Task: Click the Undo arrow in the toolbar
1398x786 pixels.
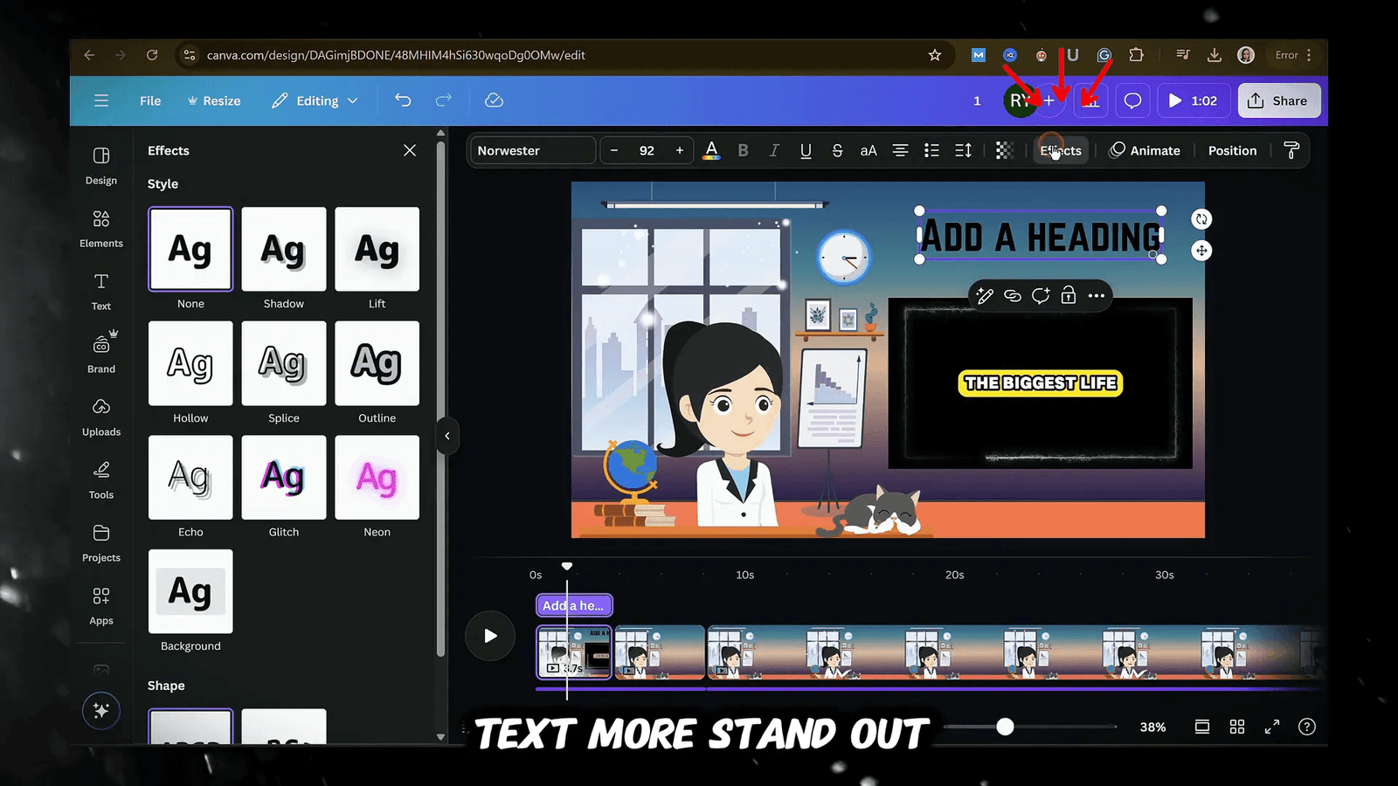Action: click(403, 100)
